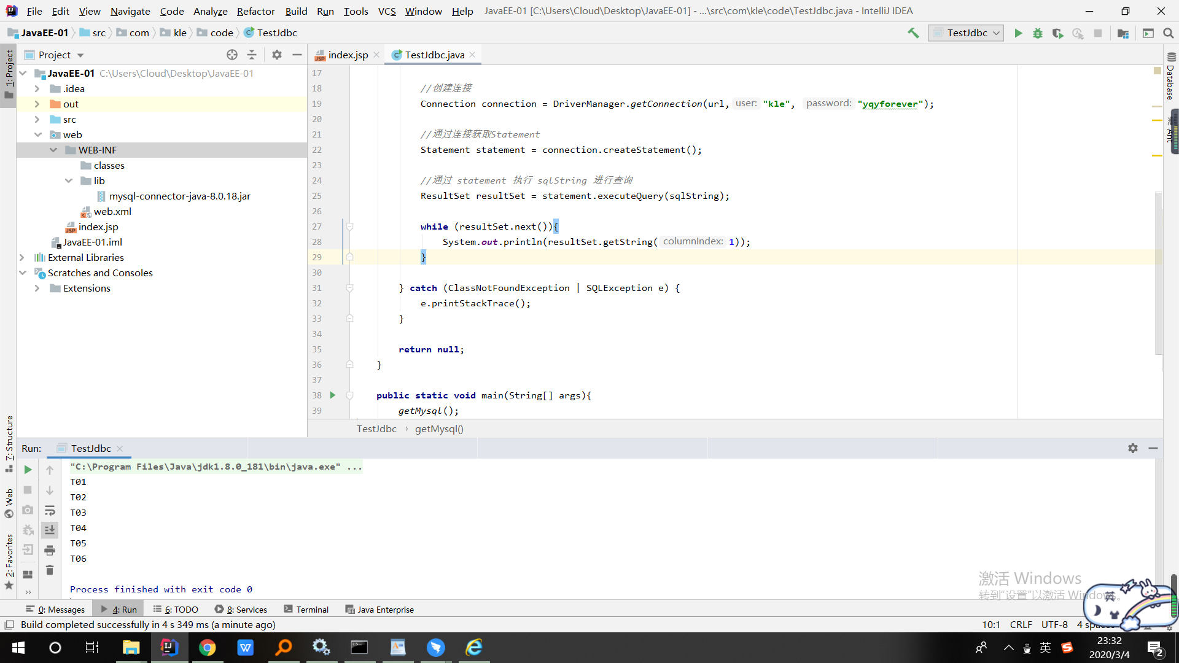1179x663 pixels.
Task: Rerun TestJdbc in the Run panel
Action: tap(28, 470)
